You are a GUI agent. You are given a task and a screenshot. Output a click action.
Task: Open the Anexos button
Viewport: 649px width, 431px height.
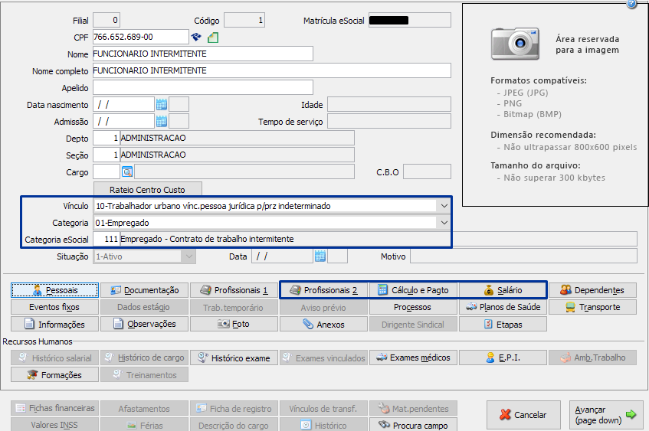[x=323, y=325]
